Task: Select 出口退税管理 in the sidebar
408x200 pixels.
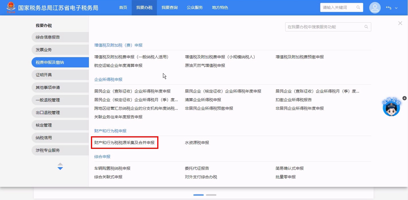Action: click(48, 113)
